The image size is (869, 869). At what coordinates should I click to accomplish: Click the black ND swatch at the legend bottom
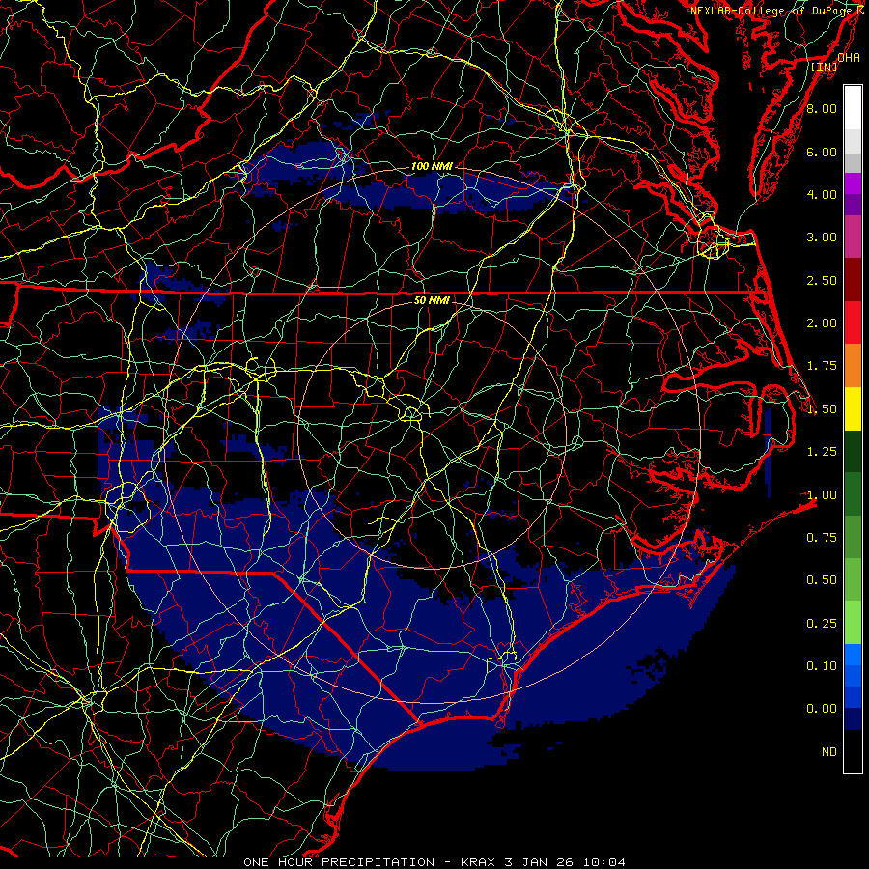click(853, 751)
